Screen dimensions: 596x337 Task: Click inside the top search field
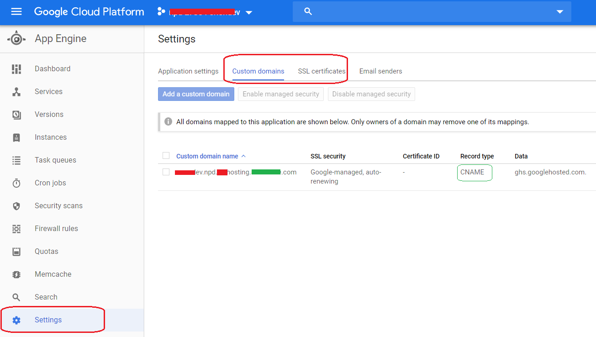click(411, 11)
